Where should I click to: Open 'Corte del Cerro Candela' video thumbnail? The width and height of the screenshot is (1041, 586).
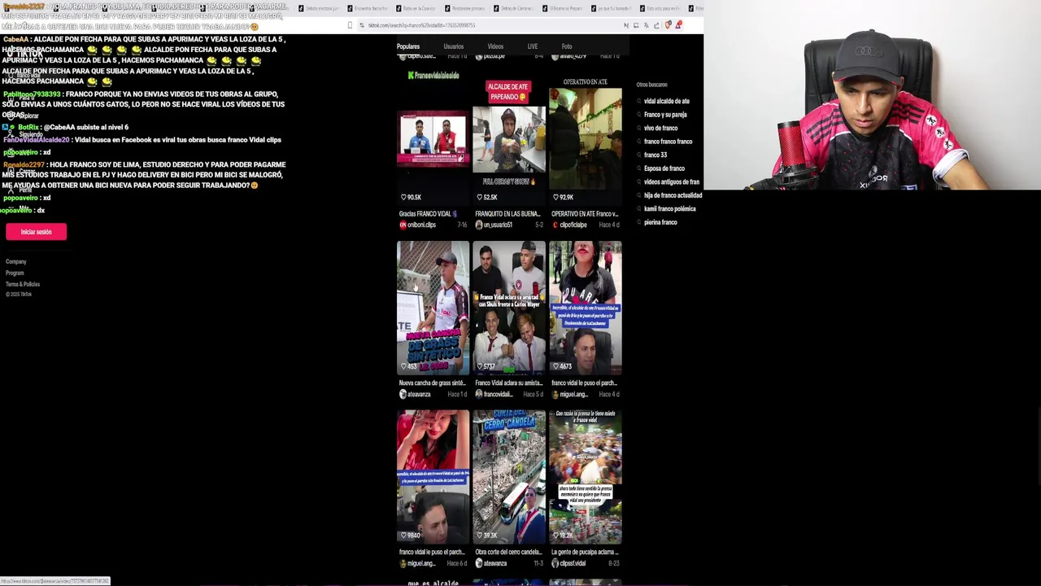[x=509, y=477]
